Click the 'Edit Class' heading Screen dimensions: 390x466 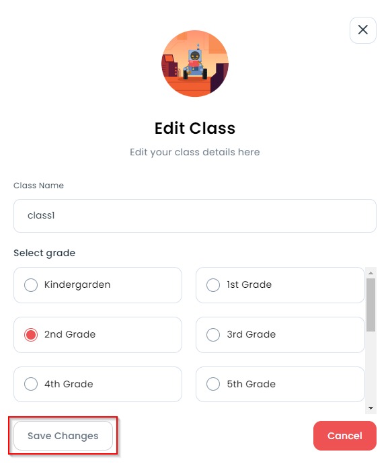(x=195, y=128)
